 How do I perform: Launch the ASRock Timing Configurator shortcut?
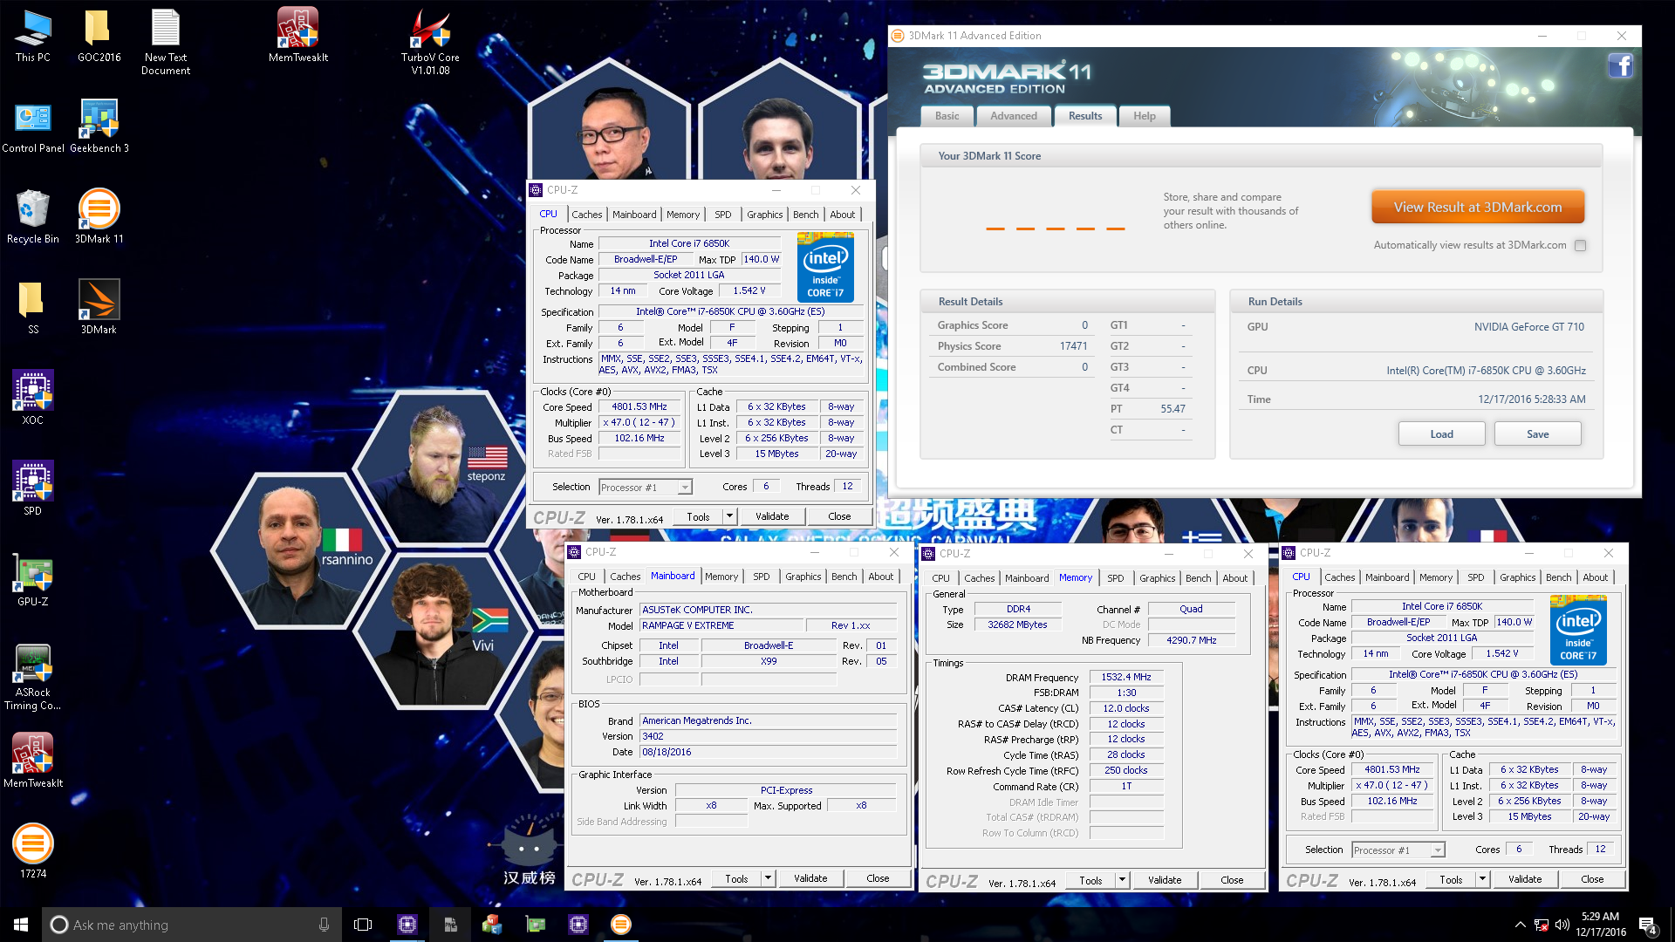33,678
